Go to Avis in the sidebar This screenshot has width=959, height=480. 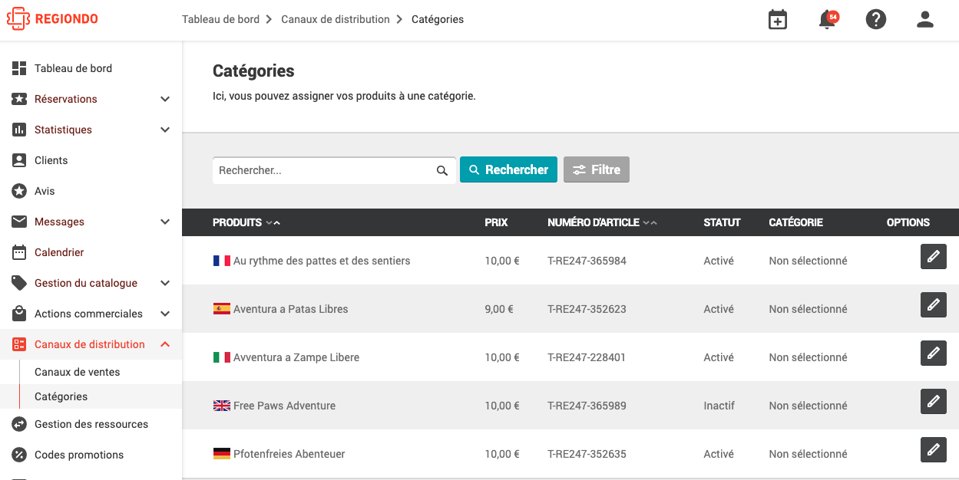point(45,191)
